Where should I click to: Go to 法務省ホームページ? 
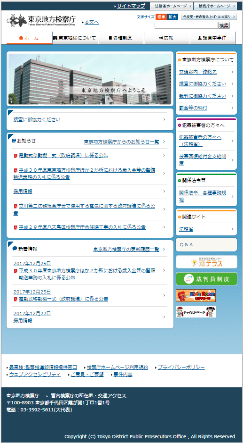[x=171, y=6]
